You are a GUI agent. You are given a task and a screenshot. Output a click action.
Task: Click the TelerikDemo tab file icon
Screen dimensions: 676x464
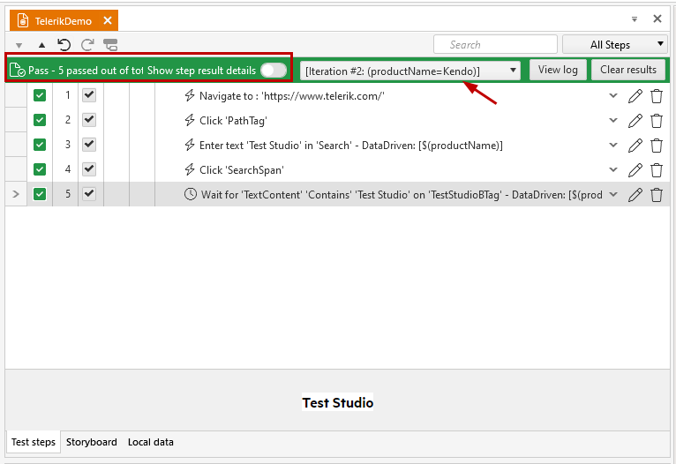[x=22, y=20]
